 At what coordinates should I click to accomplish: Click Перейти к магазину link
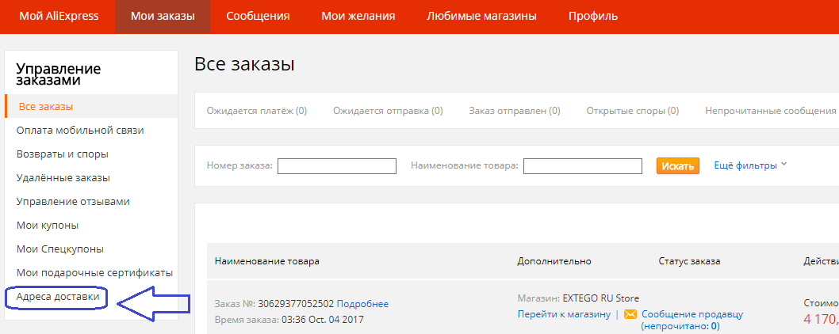point(564,314)
